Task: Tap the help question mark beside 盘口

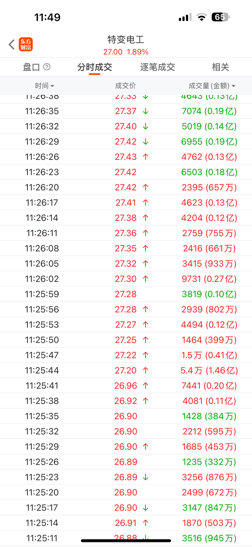Action: [x=47, y=67]
